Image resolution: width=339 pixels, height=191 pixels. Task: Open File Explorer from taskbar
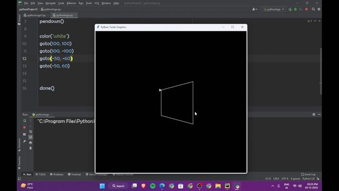pos(218,186)
